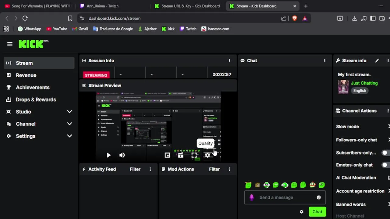Share this page icon in address bar
This screenshot has height=219, width=390.
[x=284, y=18]
